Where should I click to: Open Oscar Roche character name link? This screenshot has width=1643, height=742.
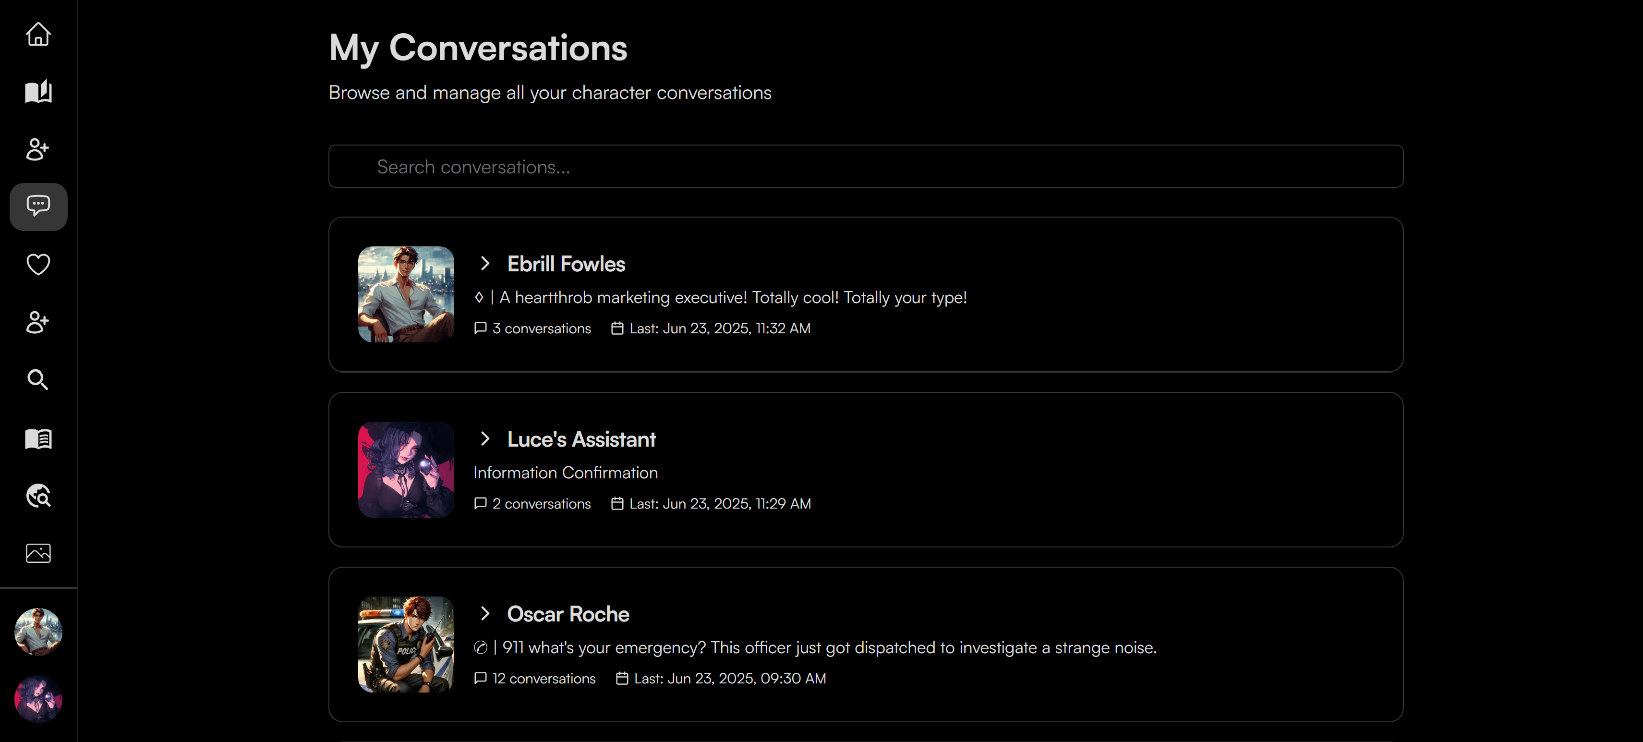click(x=568, y=614)
